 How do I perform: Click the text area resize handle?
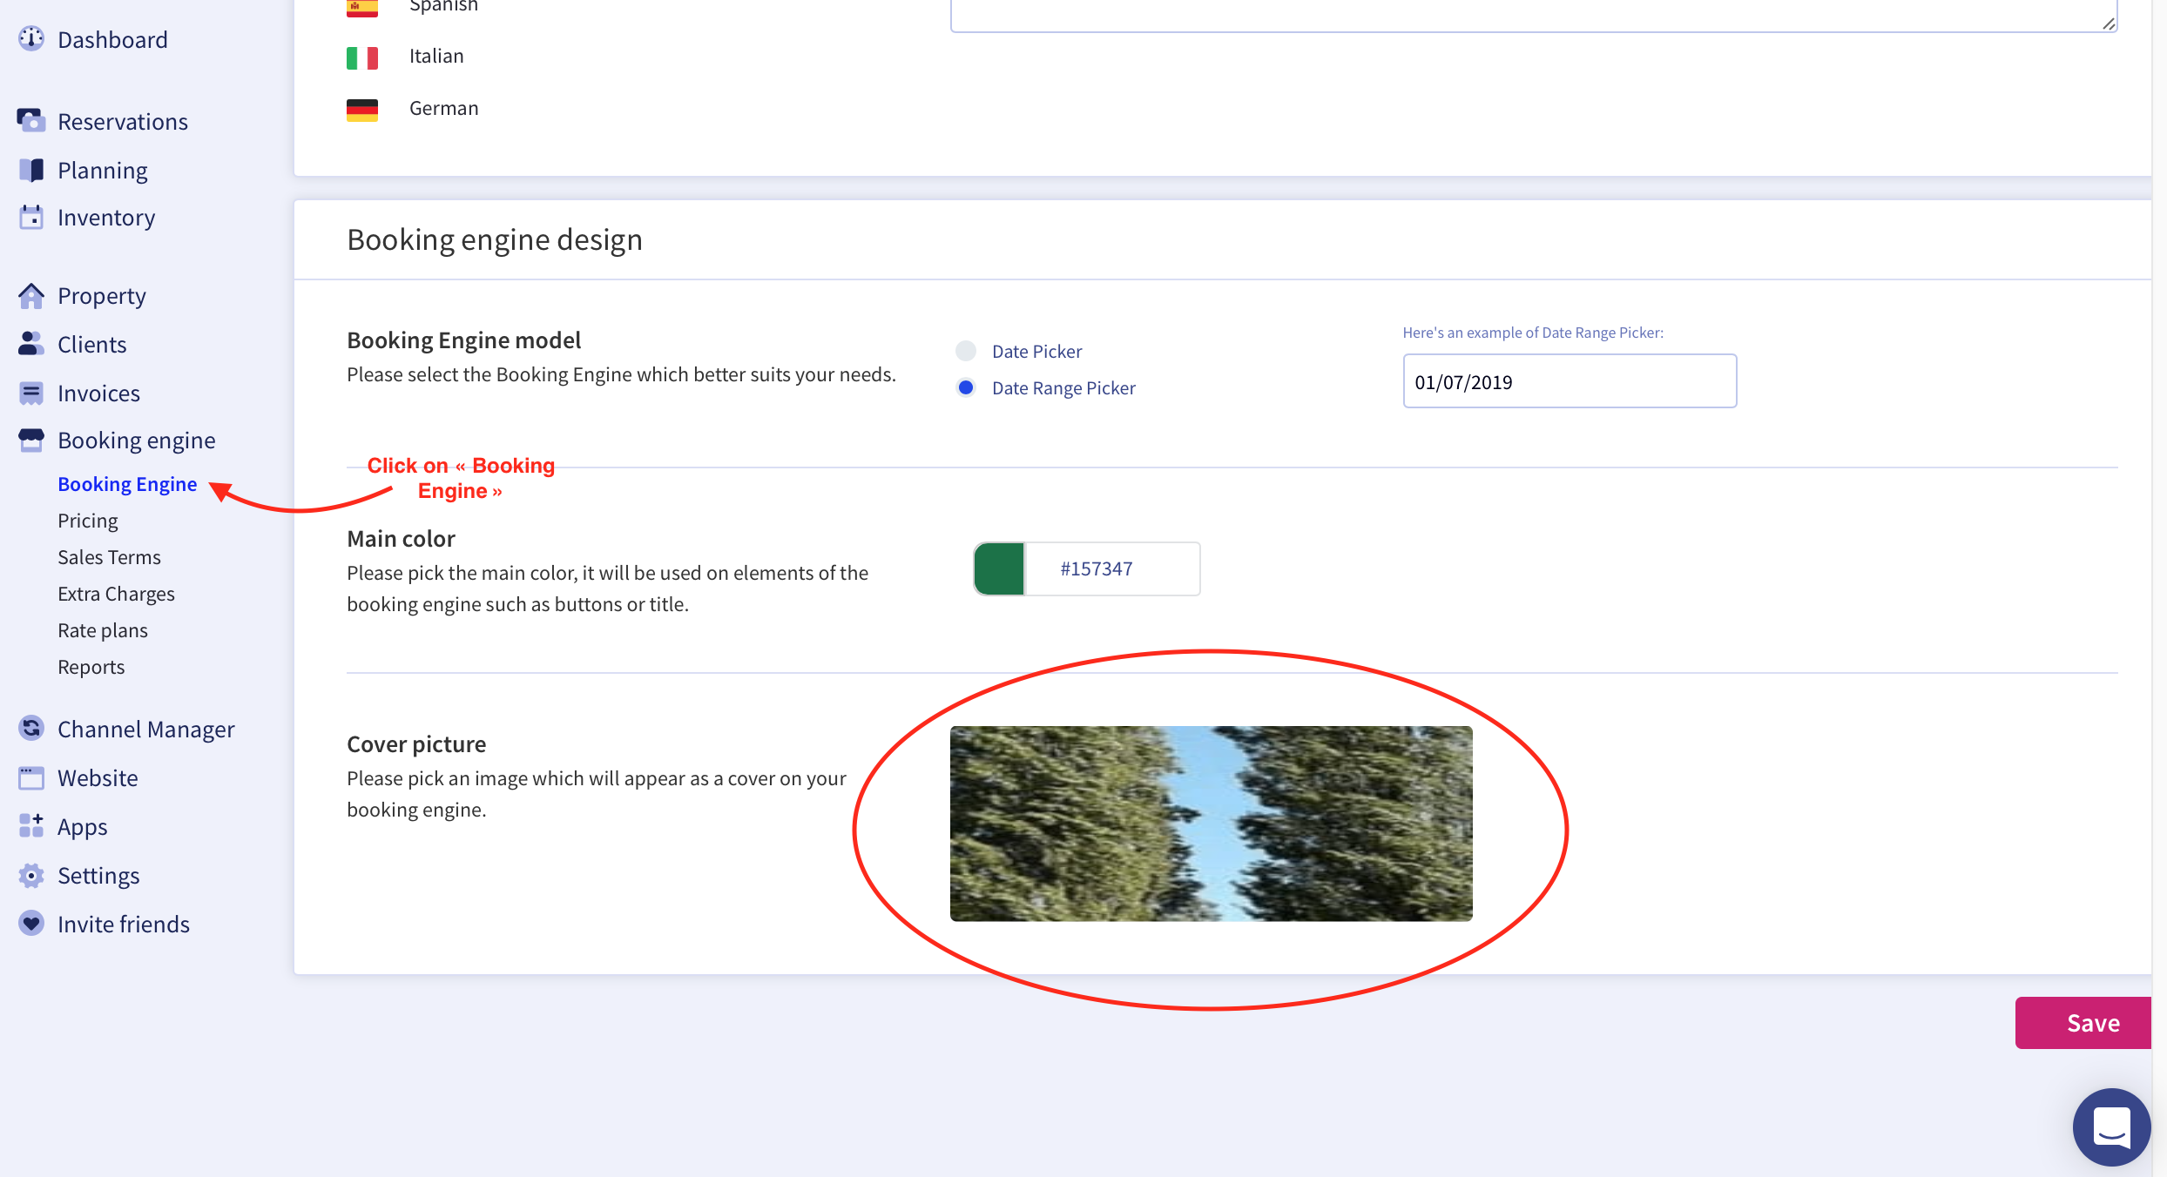tap(2108, 24)
